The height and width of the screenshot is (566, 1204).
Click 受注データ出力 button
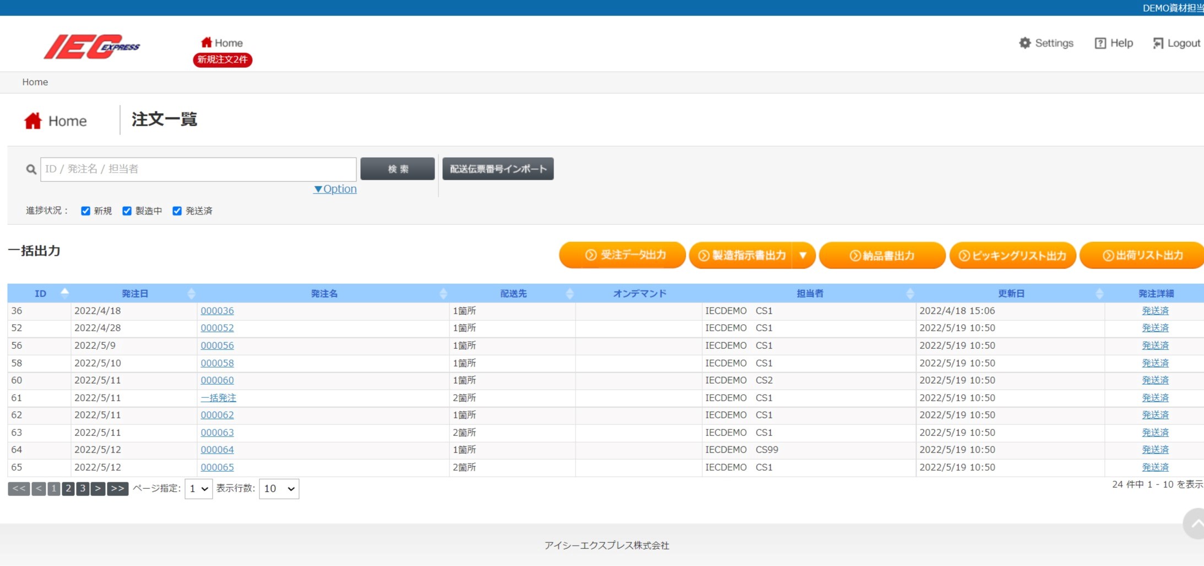point(622,255)
